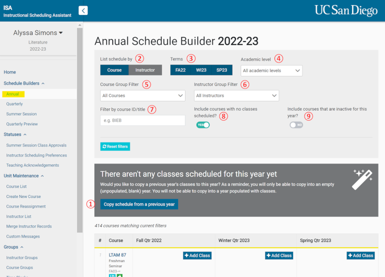385x277 pixels.
Task: Open the Academic level dropdown
Action: pos(271,71)
